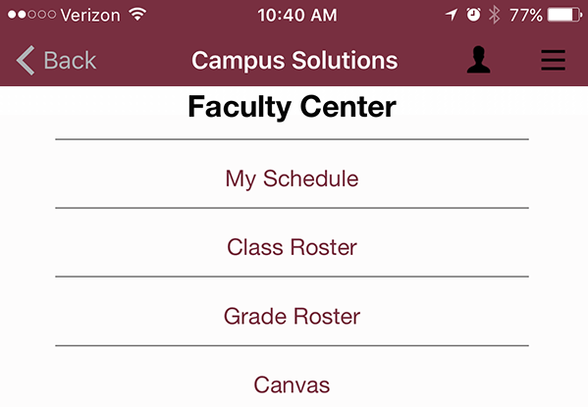Tap the Bluetooth status icon
The image size is (588, 407).
pyautogui.click(x=494, y=15)
